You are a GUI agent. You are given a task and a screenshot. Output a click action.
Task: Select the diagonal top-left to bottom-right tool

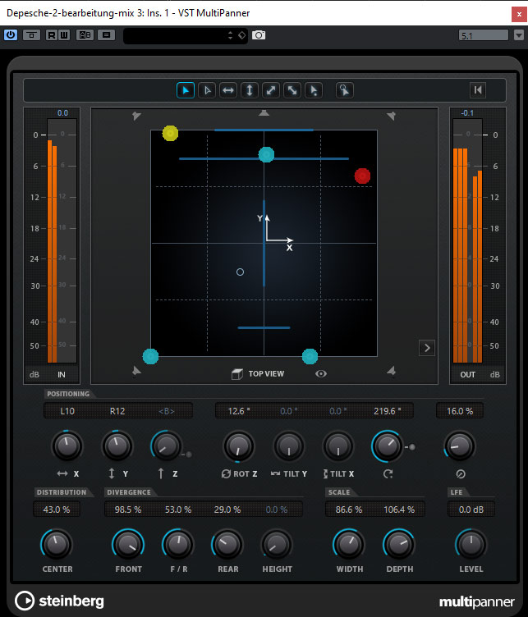point(292,90)
